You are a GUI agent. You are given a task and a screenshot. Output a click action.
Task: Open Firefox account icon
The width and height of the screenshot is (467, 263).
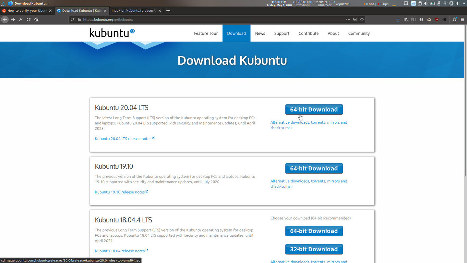click(x=421, y=19)
